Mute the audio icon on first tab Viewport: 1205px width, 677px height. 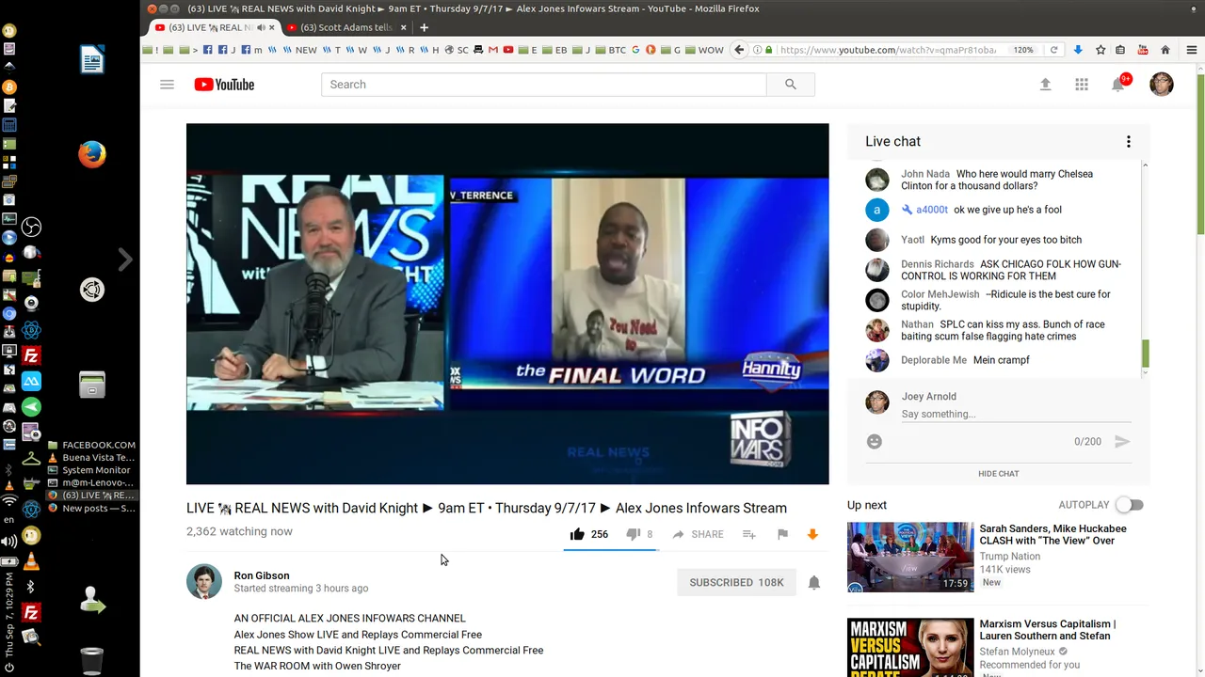[x=262, y=27]
